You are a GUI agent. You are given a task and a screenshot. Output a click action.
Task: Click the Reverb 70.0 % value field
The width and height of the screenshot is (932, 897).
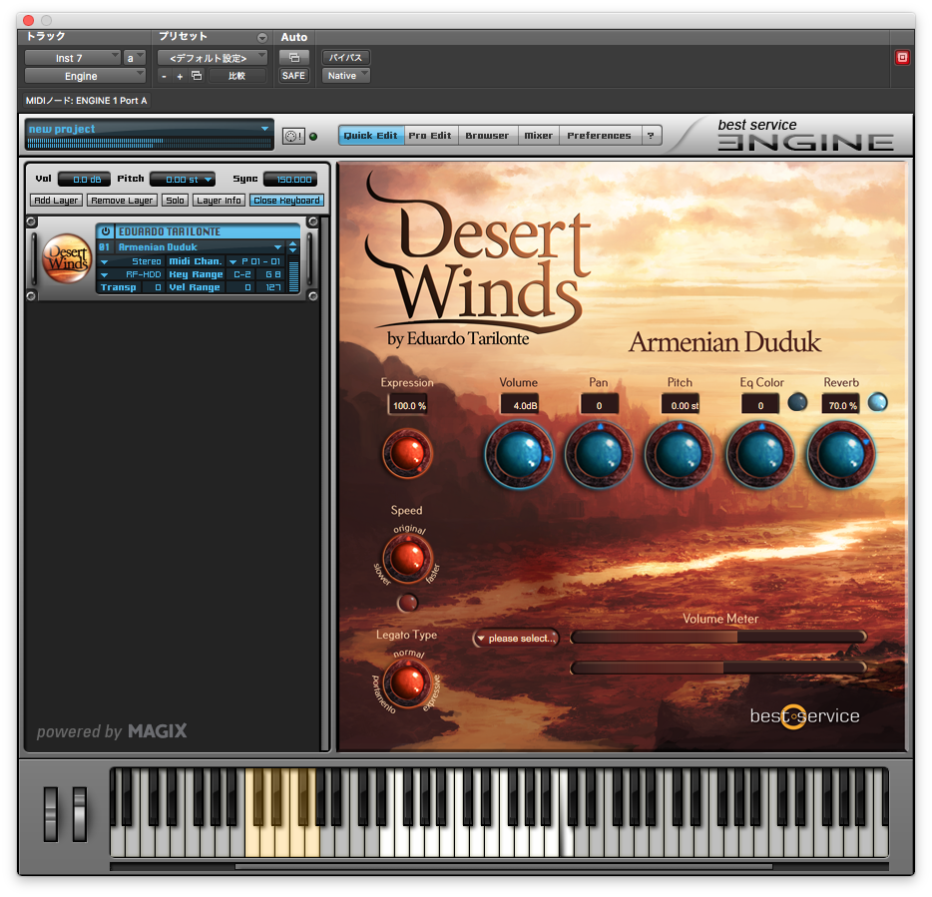[x=840, y=405]
